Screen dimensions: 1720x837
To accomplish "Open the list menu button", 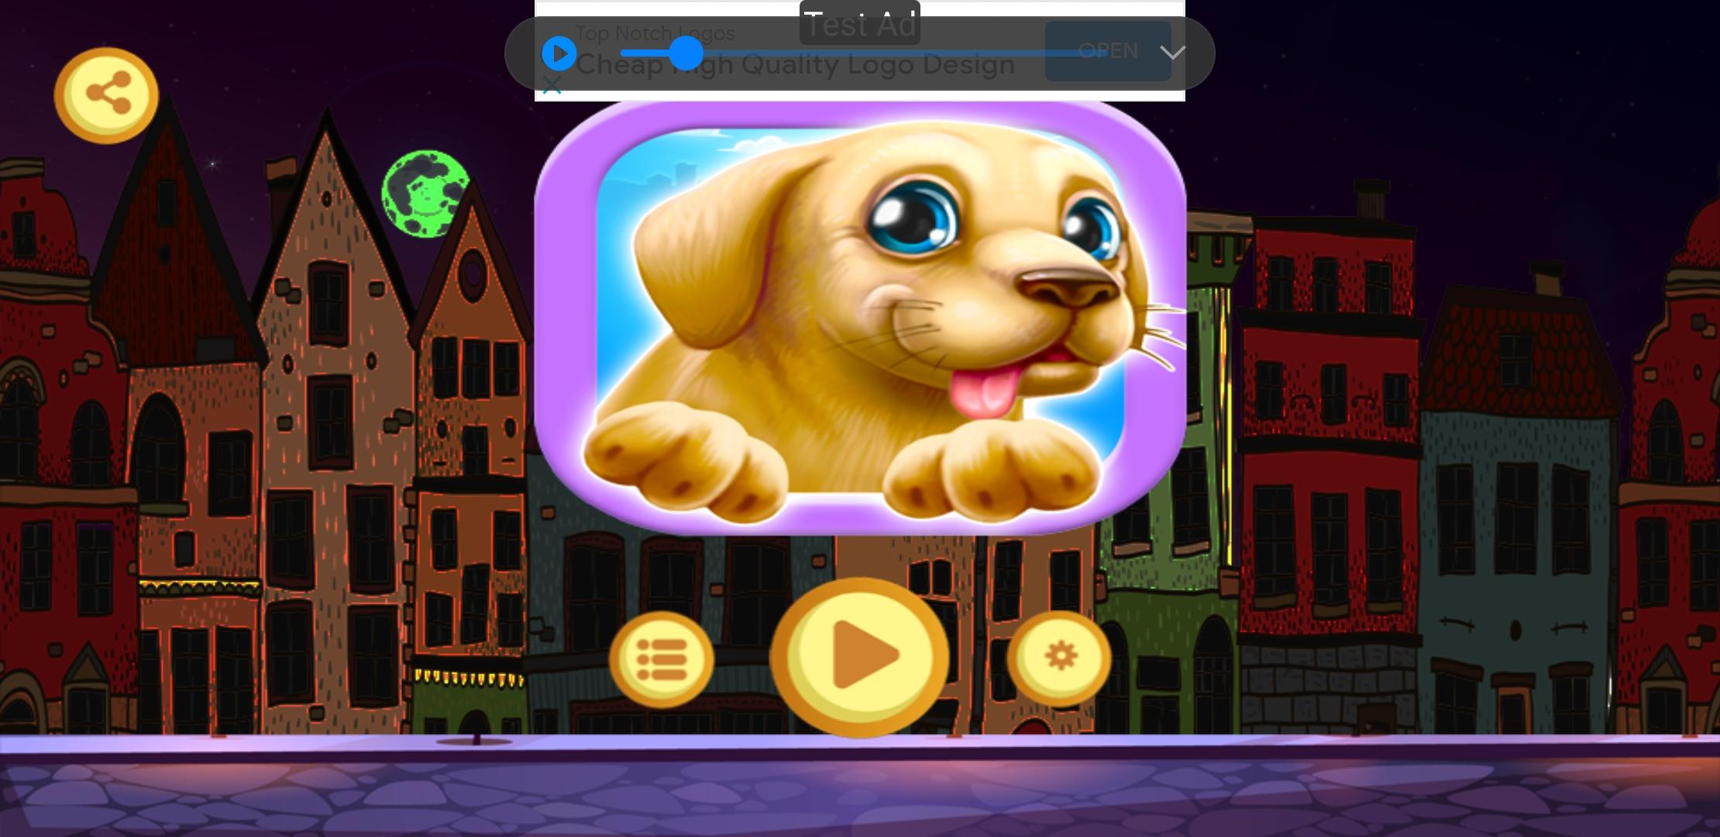I will (x=661, y=660).
